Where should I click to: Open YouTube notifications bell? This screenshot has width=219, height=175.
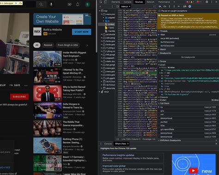tap(78, 4)
